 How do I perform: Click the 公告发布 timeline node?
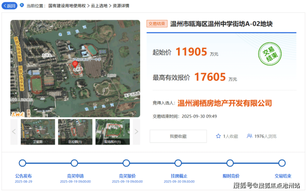click(x=22, y=163)
